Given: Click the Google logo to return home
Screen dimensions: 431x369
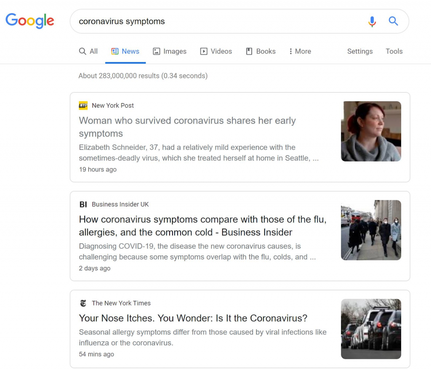Looking at the screenshot, I should point(29,21).
